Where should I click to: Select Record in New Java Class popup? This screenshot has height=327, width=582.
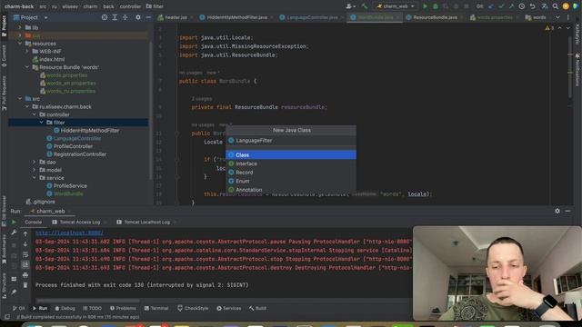pyautogui.click(x=291, y=173)
